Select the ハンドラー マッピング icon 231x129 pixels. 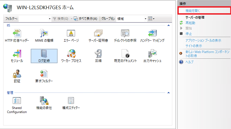click(152, 33)
